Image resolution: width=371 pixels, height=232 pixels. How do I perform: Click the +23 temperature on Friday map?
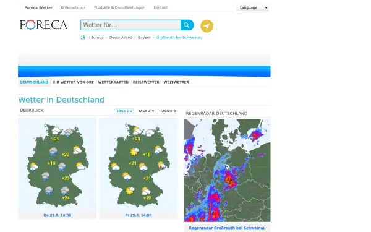pyautogui.click(x=136, y=139)
